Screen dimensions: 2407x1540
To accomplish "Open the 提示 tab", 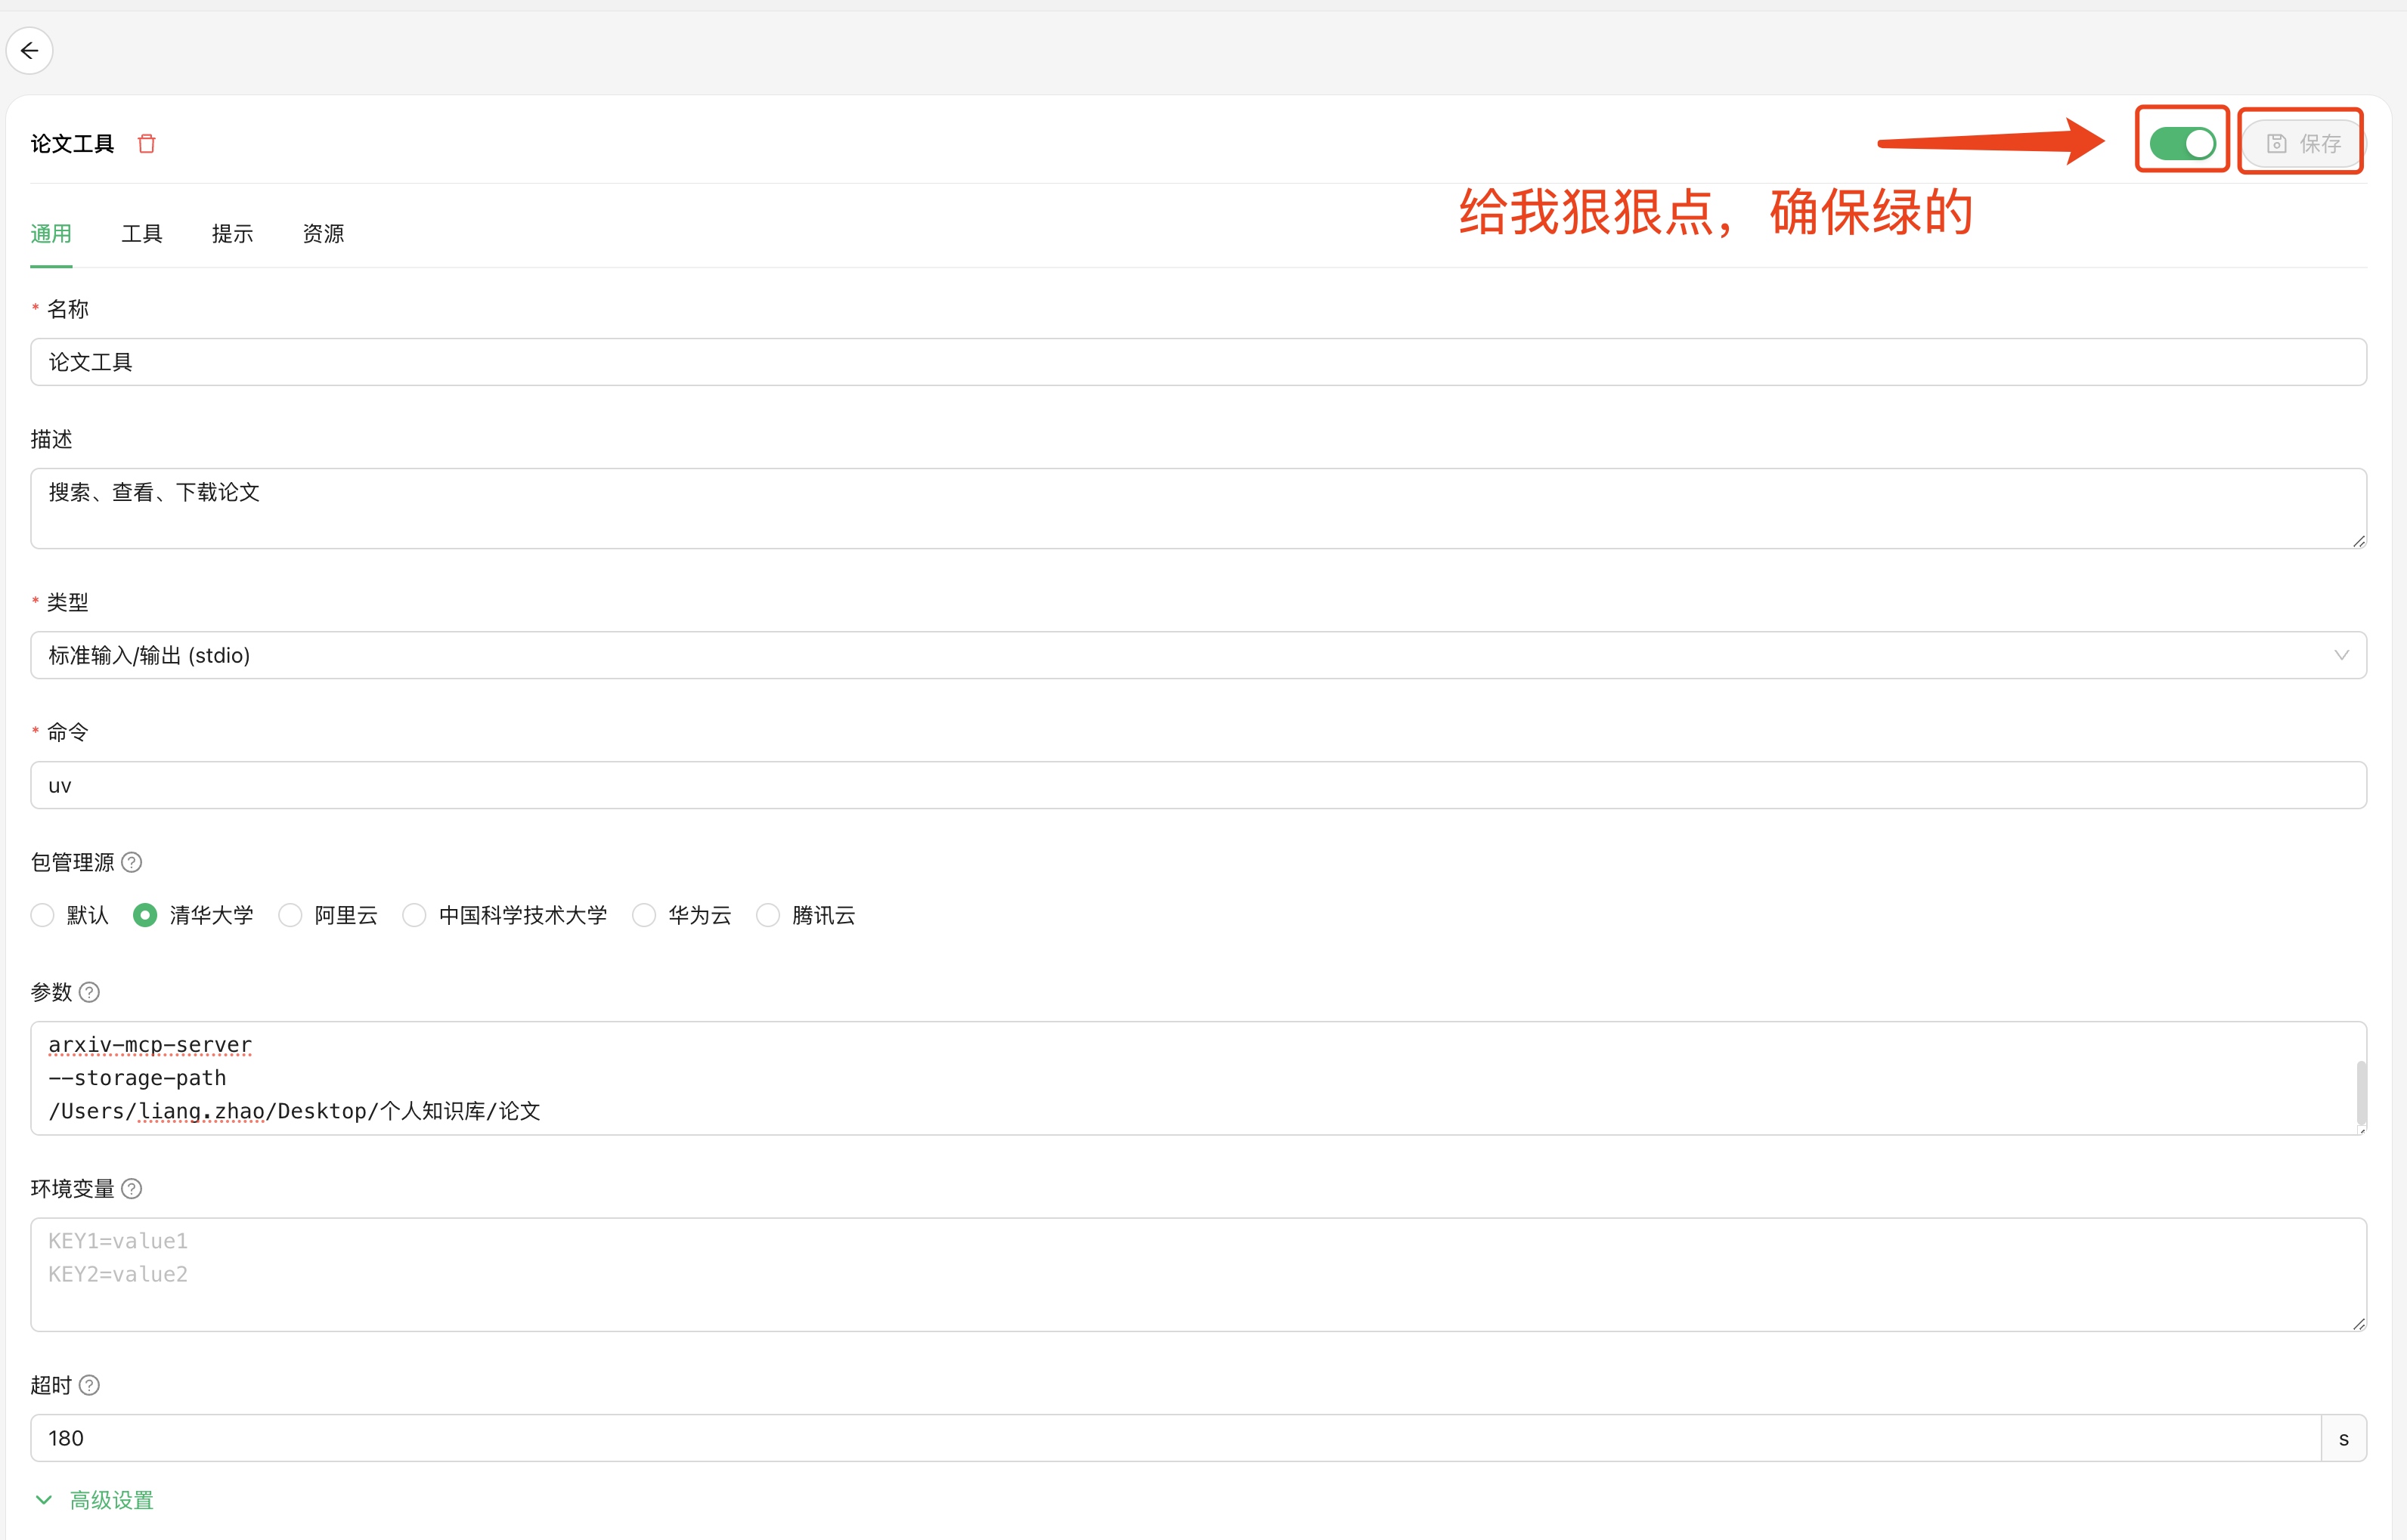I will click(232, 234).
